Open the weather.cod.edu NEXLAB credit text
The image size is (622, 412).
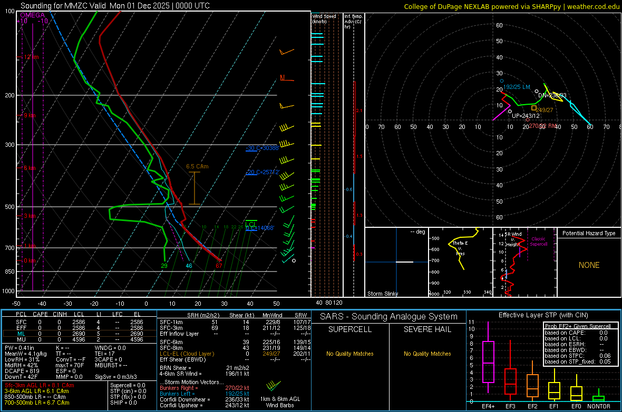(511, 6)
